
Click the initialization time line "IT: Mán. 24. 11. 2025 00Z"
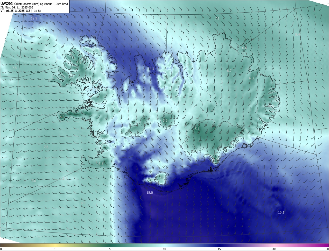coord(17,7)
